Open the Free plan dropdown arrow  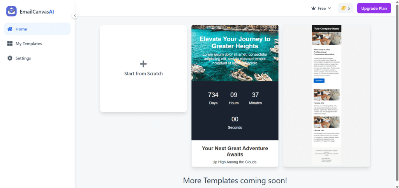point(329,9)
